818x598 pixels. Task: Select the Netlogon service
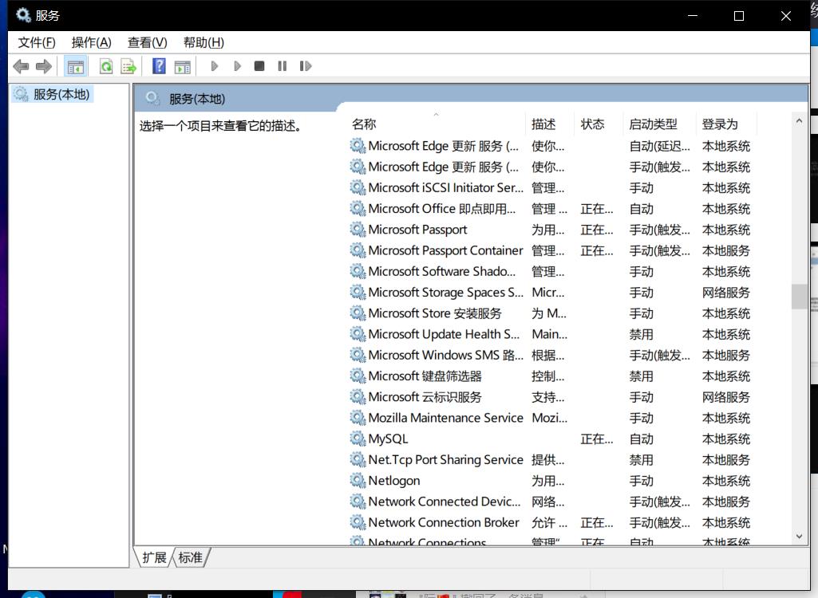point(551,481)
